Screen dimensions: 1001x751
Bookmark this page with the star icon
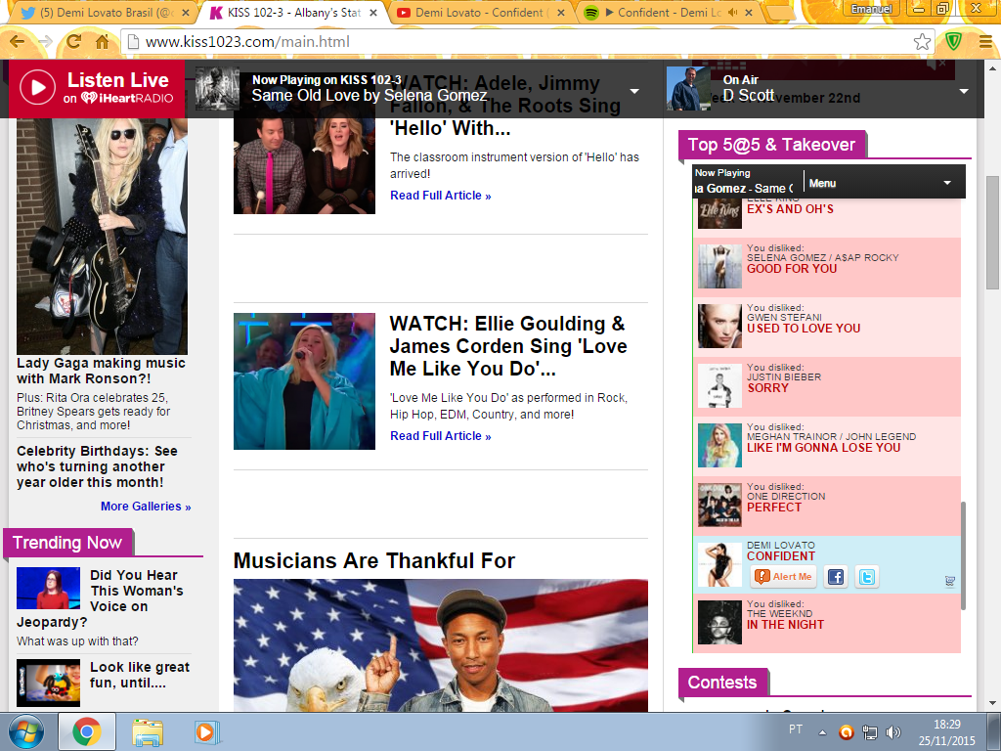pyautogui.click(x=922, y=42)
